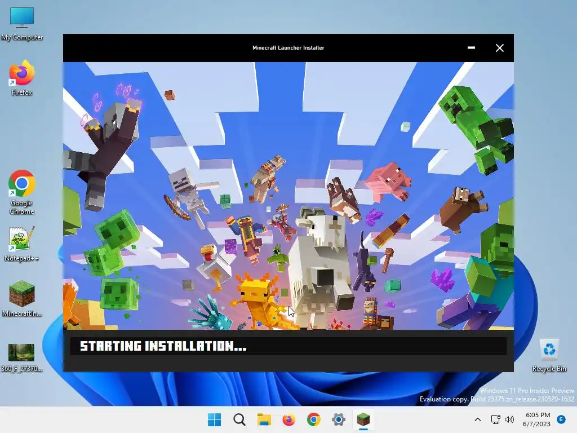The height and width of the screenshot is (433, 577).
Task: Expand the hidden system tray icons chevron
Action: 478,419
